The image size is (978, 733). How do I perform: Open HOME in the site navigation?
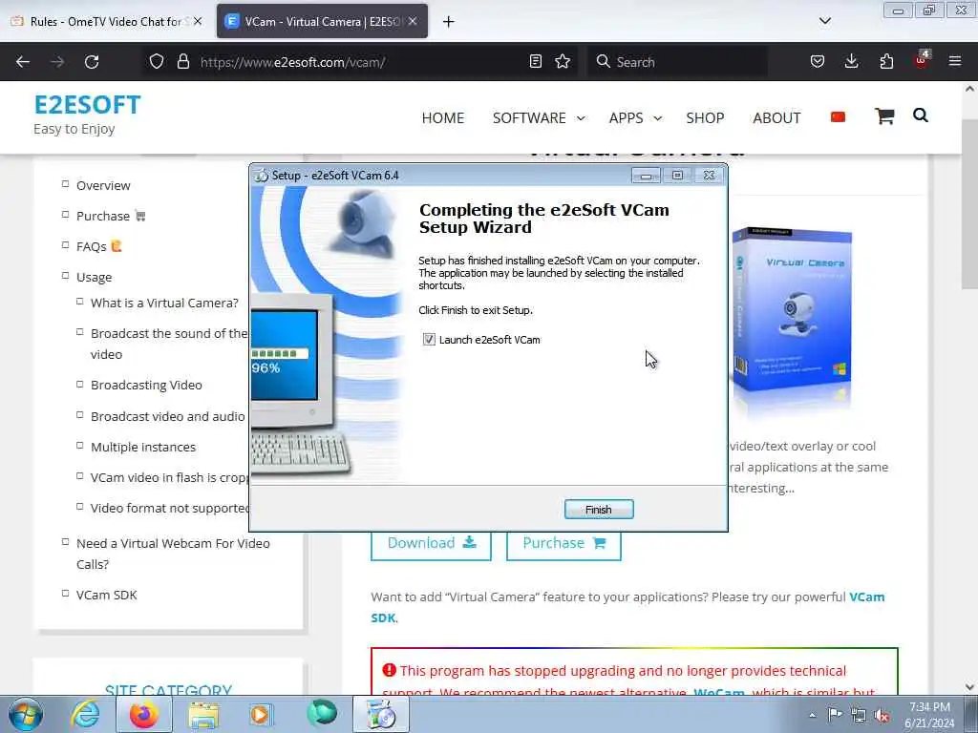coord(443,117)
